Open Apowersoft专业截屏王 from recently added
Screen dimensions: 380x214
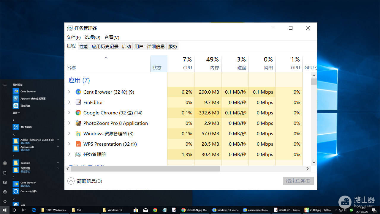(30, 98)
